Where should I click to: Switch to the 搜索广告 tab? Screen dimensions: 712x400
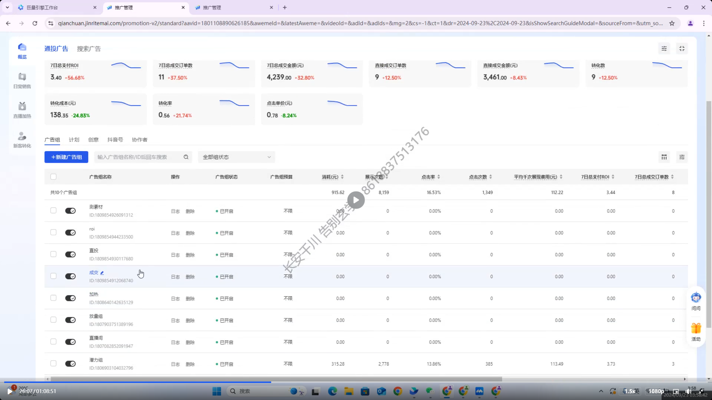89,49
